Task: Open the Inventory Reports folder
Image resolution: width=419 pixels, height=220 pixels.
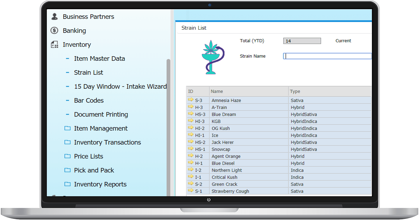Action: tap(100, 184)
